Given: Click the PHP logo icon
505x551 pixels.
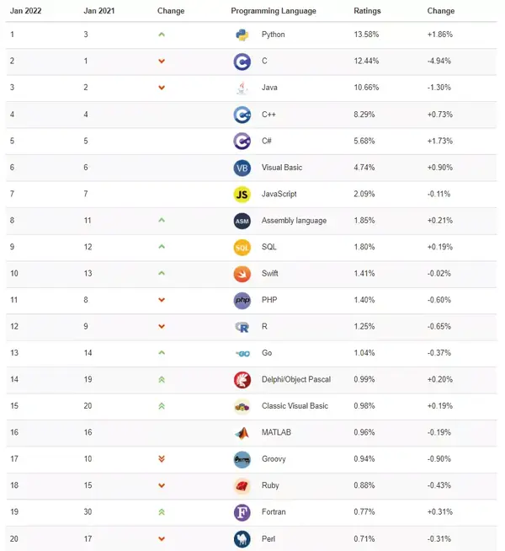Looking at the screenshot, I should 242,300.
